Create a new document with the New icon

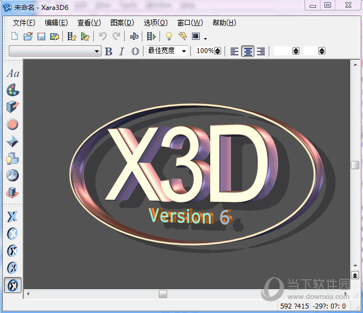(x=14, y=36)
